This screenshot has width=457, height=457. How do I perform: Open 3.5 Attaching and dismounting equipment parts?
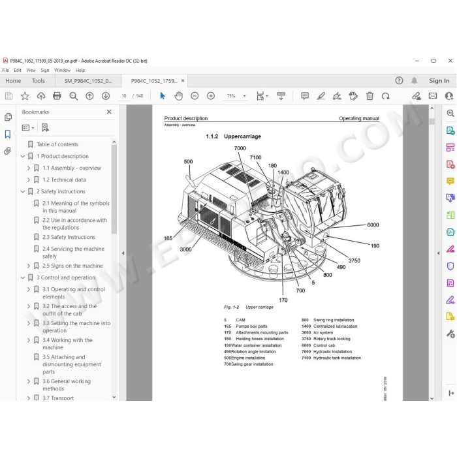[72, 364]
